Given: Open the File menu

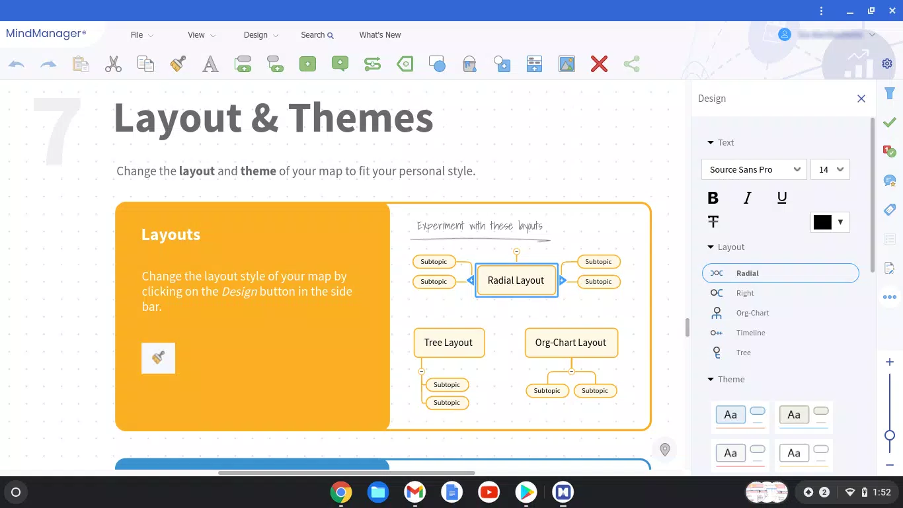Looking at the screenshot, I should click(141, 35).
